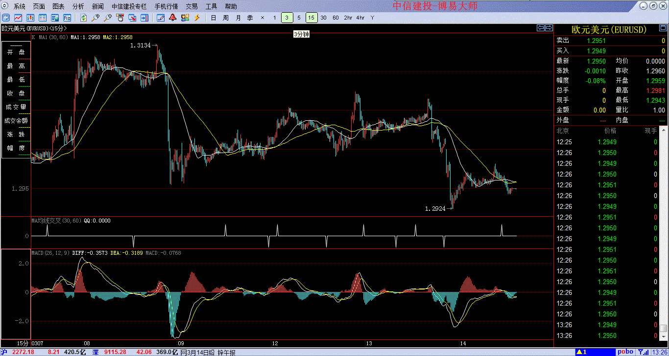Toggle the 3-minute period button
Image resolution: width=669 pixels, height=356 pixels.
[x=287, y=18]
